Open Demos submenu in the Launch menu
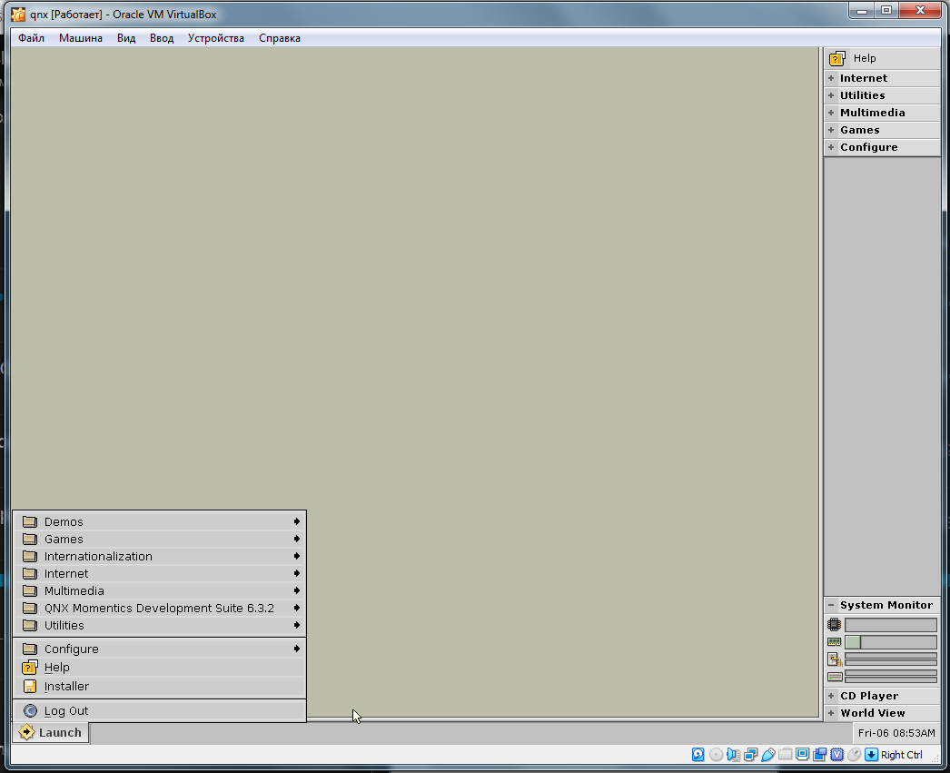The width and height of the screenshot is (950, 773). [x=159, y=521]
